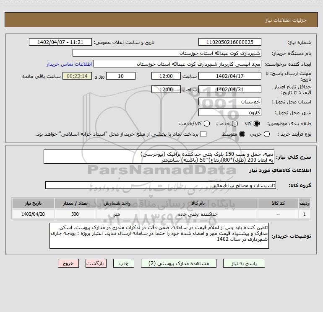Click the unit cell متر

coord(117,214)
